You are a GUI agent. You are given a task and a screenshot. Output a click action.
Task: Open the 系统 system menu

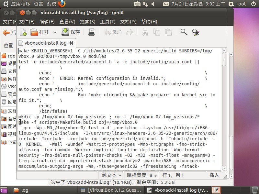coord(51,4)
